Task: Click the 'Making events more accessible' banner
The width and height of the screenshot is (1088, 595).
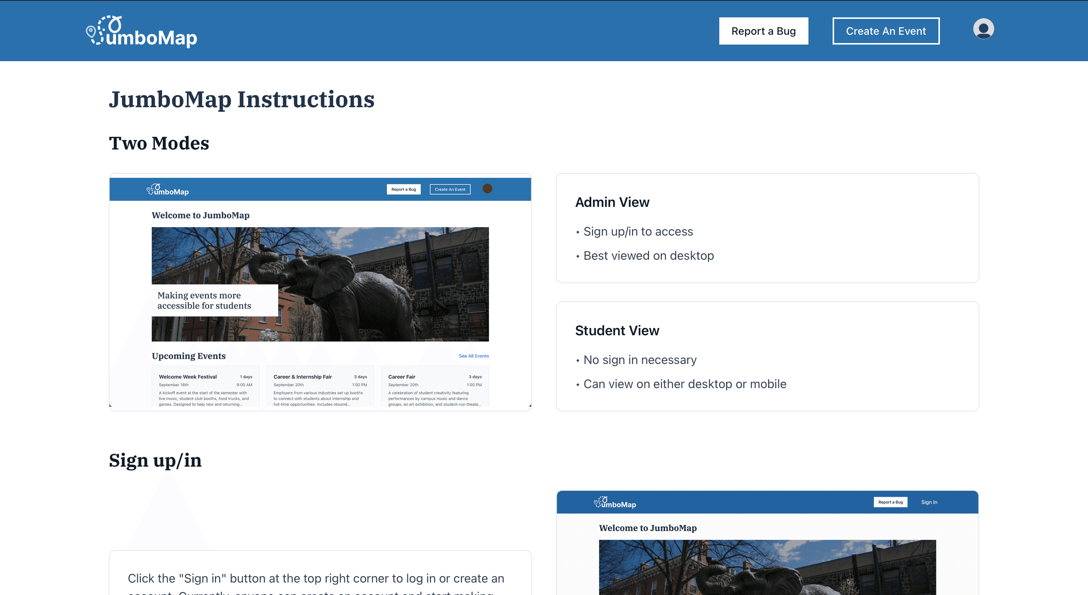Action: point(214,300)
